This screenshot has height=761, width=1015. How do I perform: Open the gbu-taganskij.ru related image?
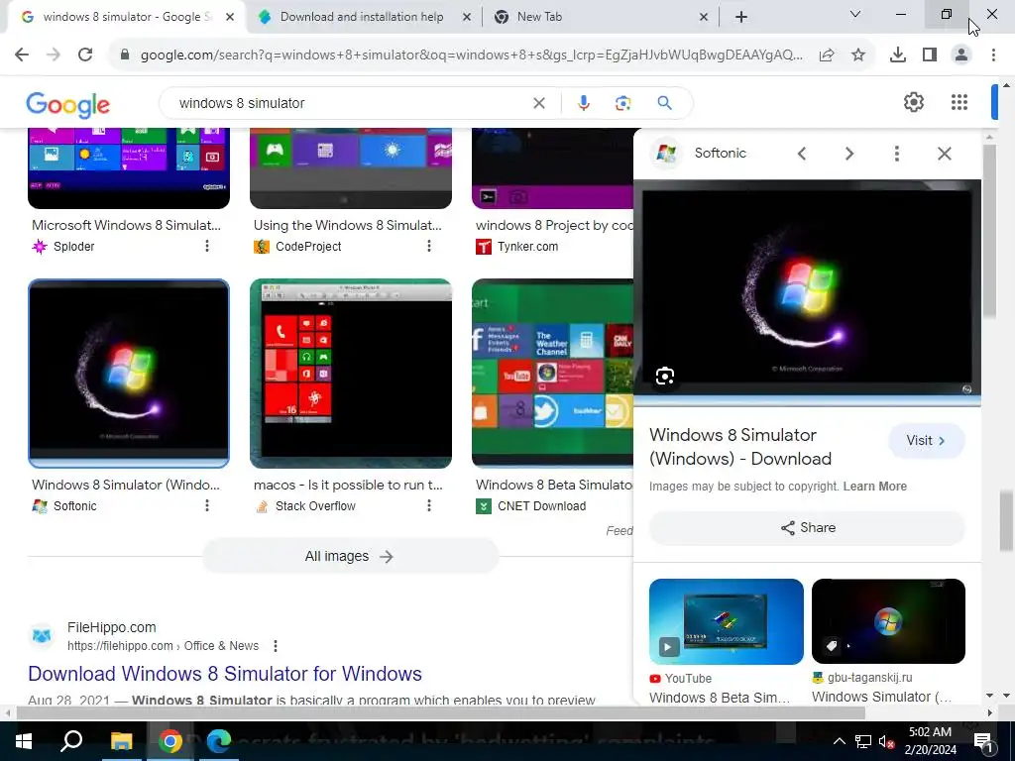click(888, 622)
